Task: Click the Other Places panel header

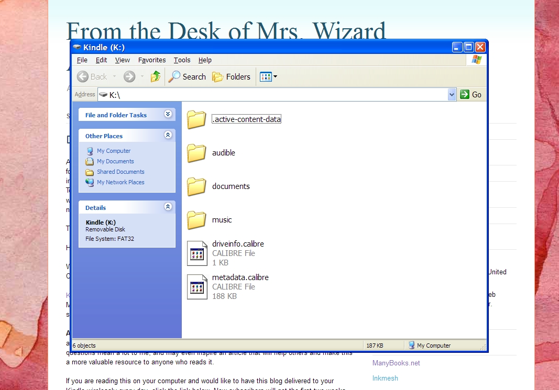Action: click(x=127, y=136)
